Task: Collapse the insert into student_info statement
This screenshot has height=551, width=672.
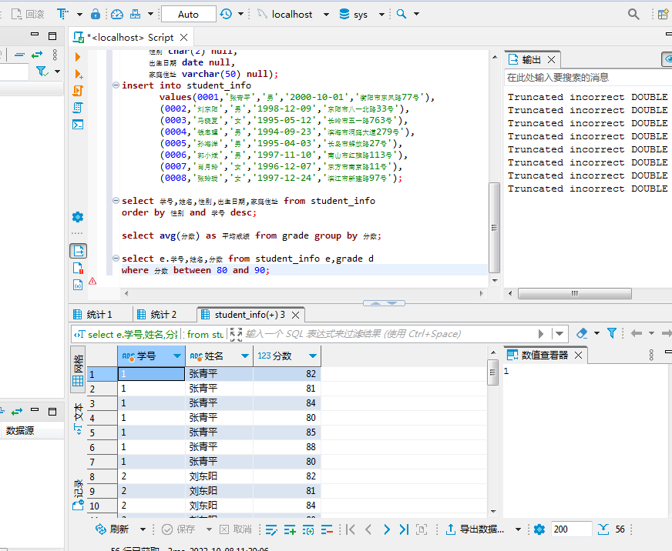Action: click(116, 85)
